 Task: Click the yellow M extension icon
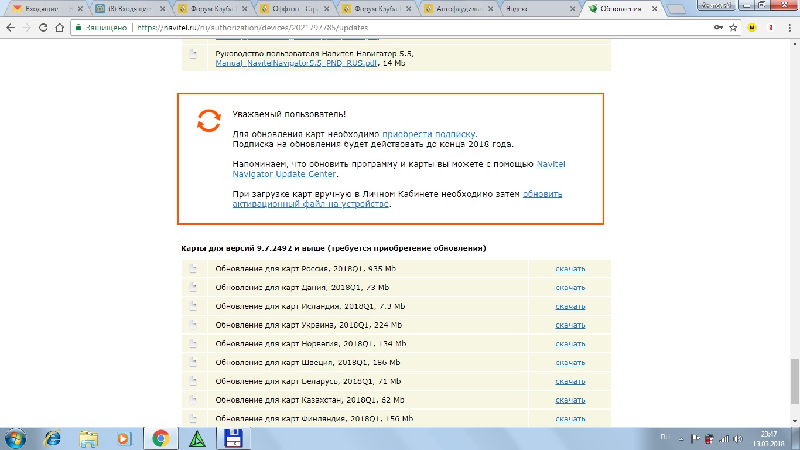(x=752, y=28)
